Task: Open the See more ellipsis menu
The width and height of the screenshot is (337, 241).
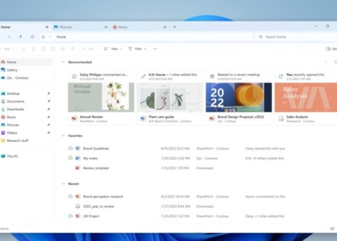Action: pos(155,49)
